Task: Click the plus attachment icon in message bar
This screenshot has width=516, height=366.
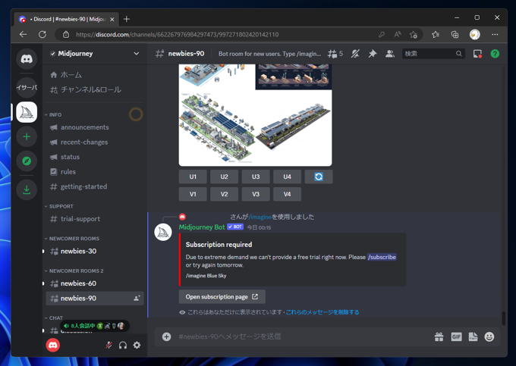Action: coord(166,336)
